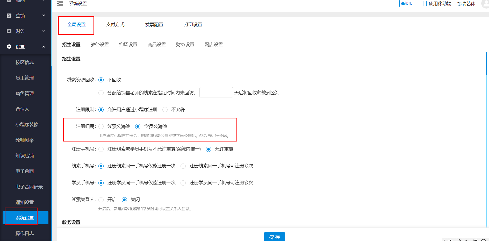The height and width of the screenshot is (241, 489).
Task: Enable 开启 for 线索关系人
Action: pos(101,200)
